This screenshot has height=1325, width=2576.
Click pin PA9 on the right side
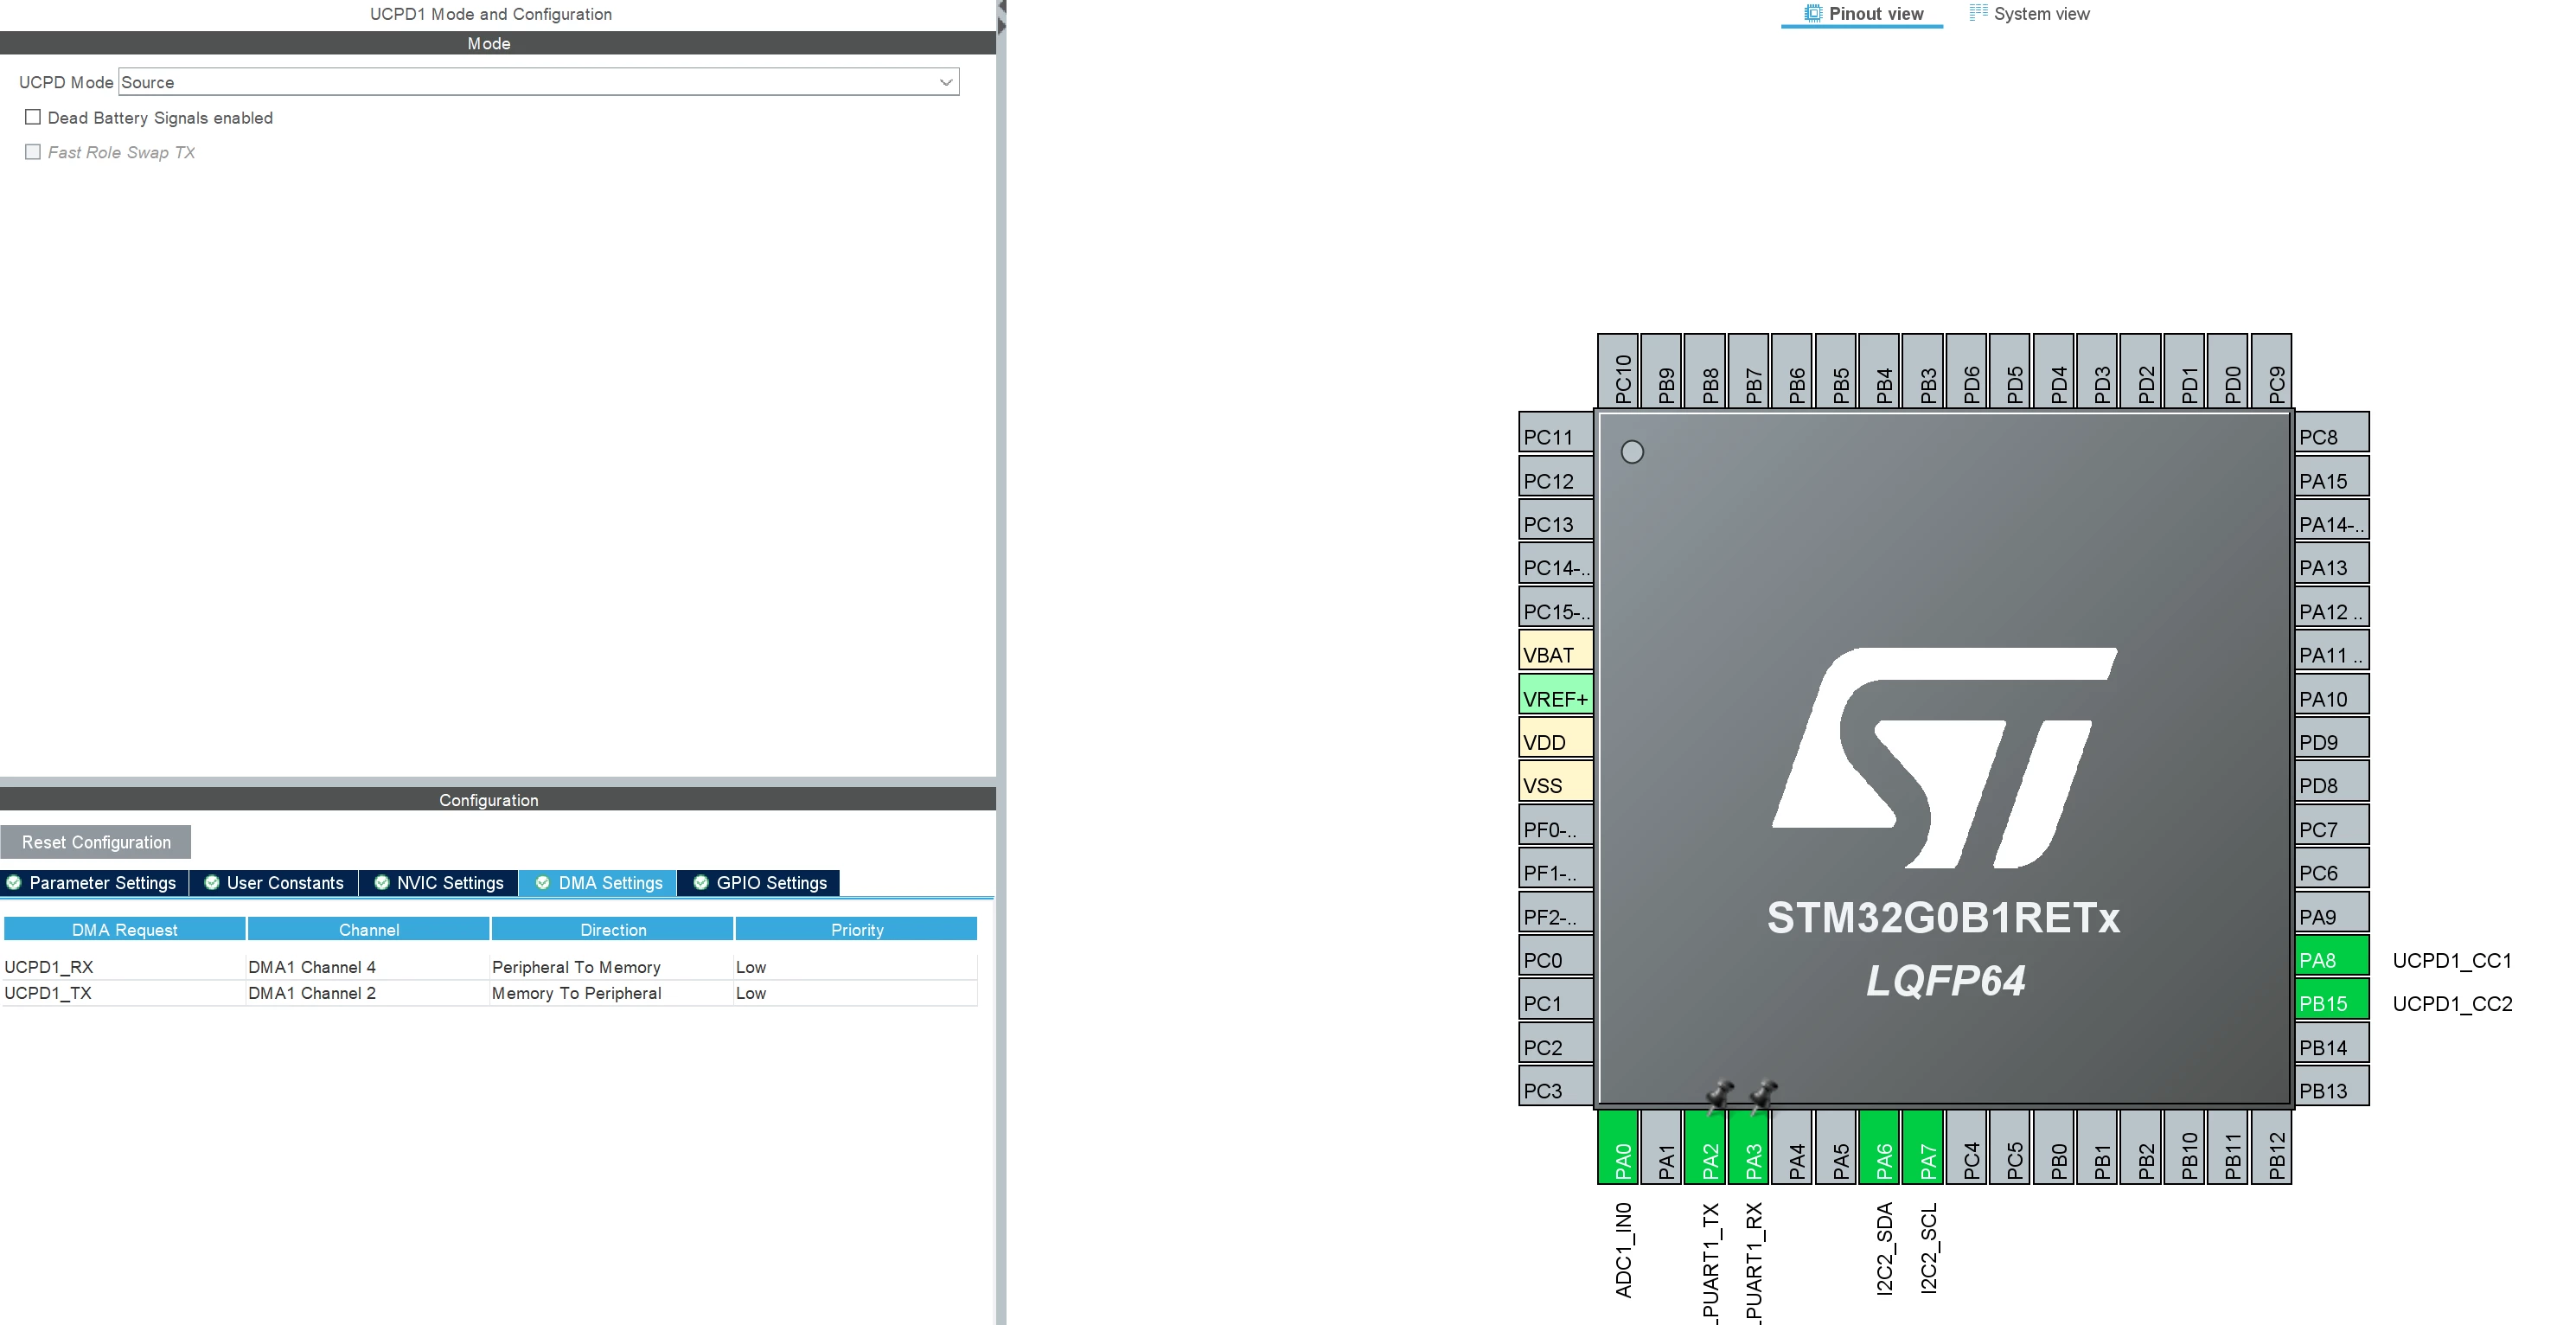[2332, 913]
